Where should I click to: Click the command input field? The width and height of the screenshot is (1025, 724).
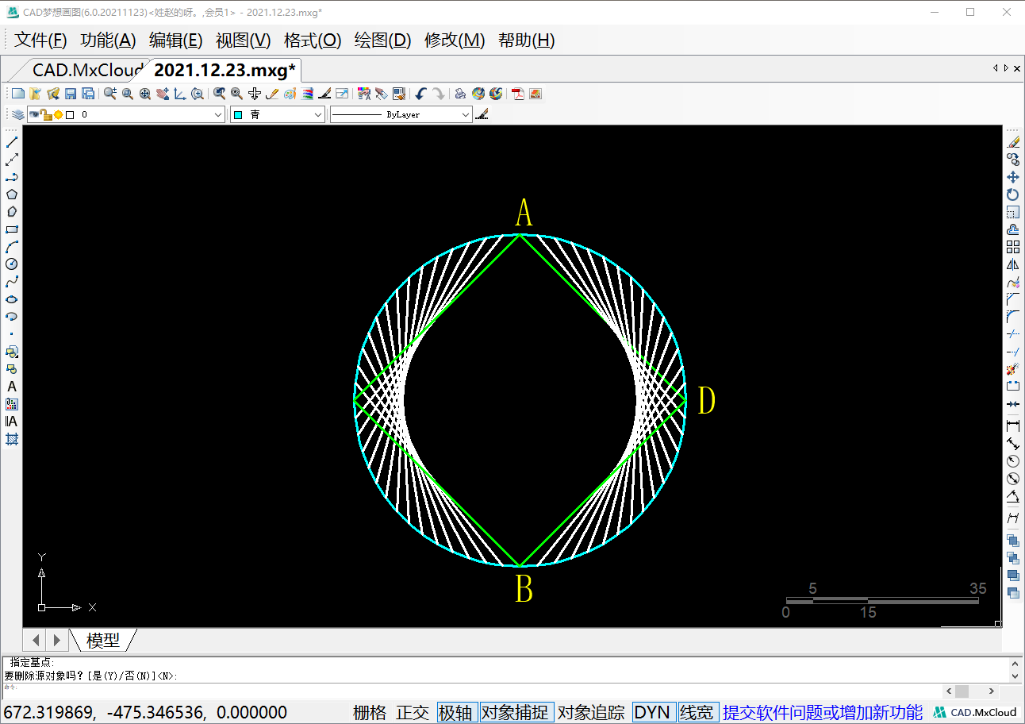coord(472,691)
